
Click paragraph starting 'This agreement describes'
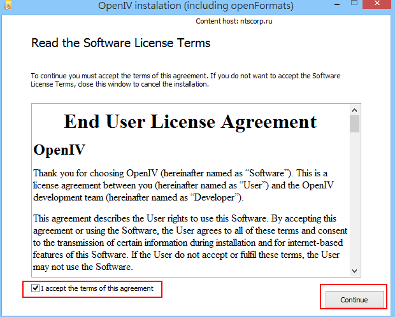(x=190, y=243)
